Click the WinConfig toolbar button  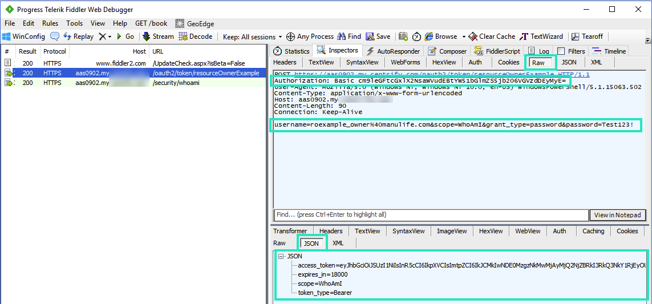pyautogui.click(x=23, y=37)
